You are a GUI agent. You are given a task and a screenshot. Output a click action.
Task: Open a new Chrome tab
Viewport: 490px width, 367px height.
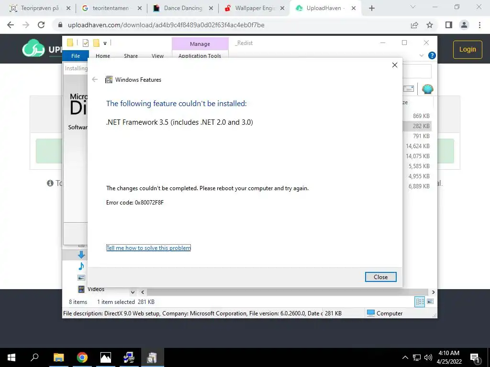click(371, 8)
